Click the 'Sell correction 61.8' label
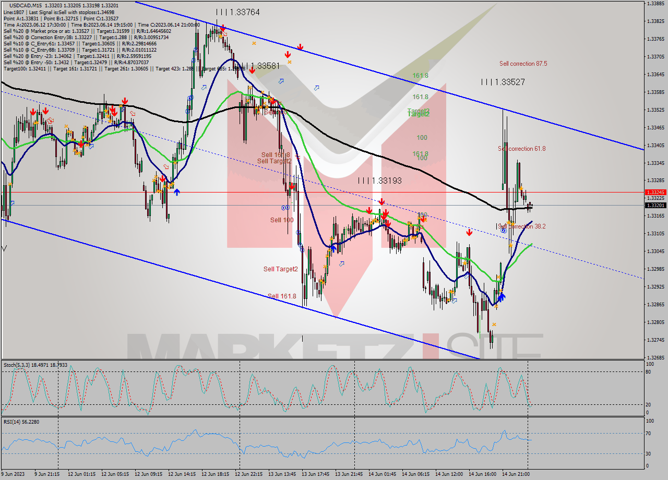 [522, 149]
